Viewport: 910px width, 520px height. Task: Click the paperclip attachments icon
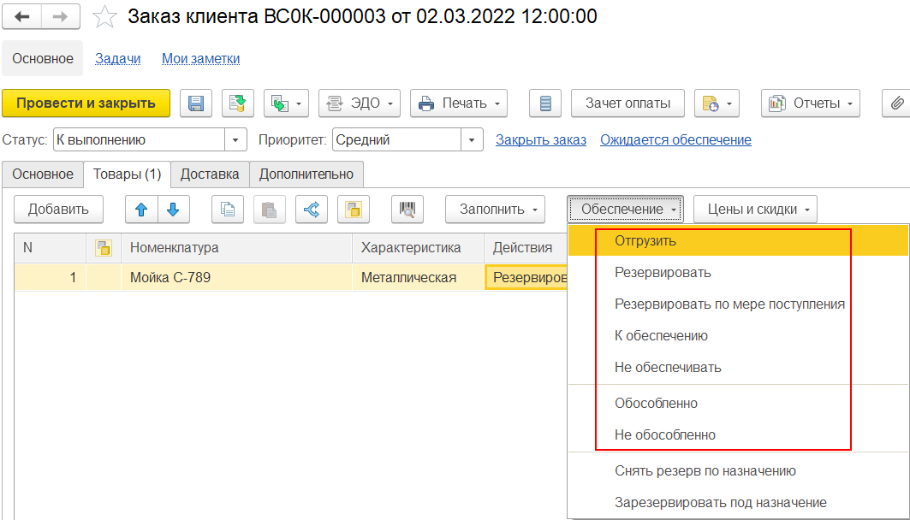point(896,103)
